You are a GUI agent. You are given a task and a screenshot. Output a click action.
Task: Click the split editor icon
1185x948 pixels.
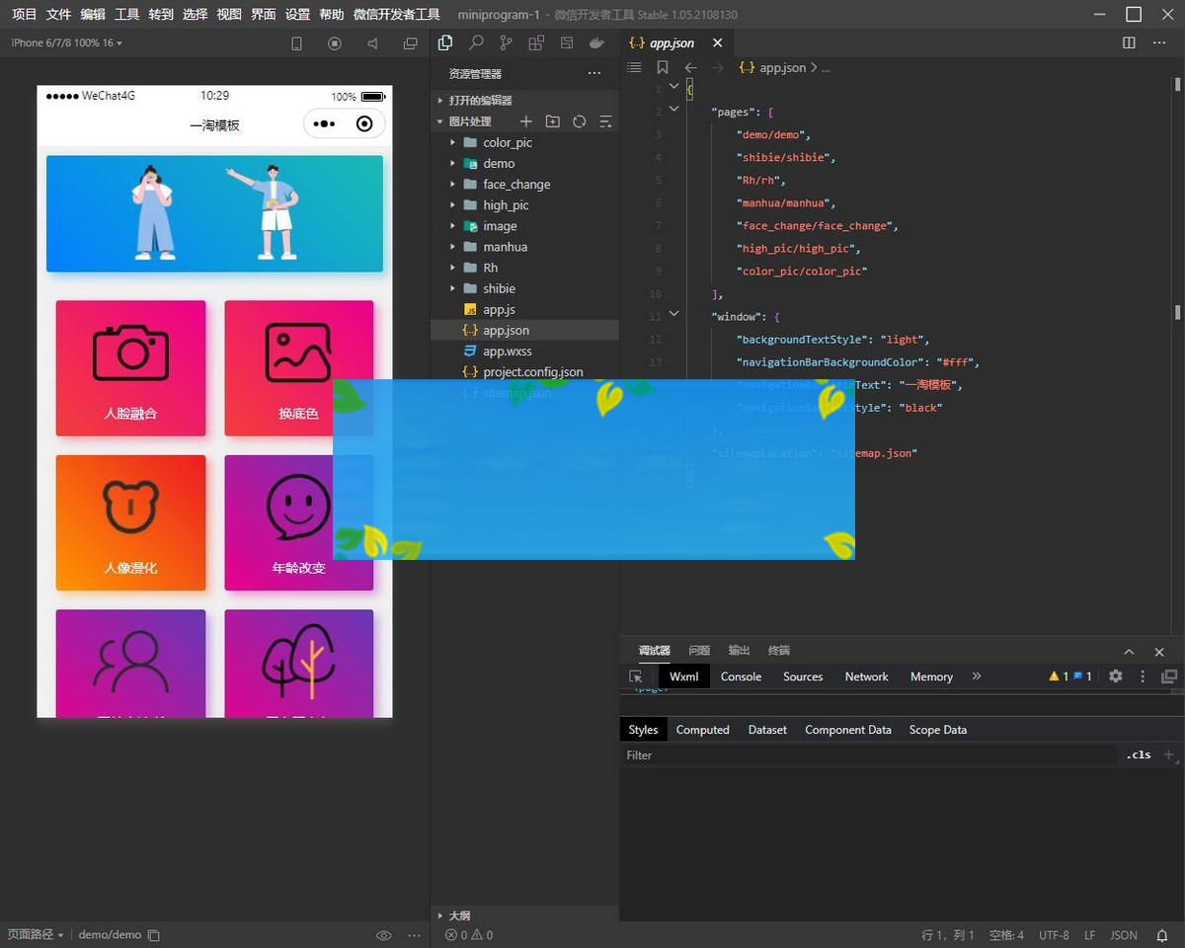[x=1129, y=43]
